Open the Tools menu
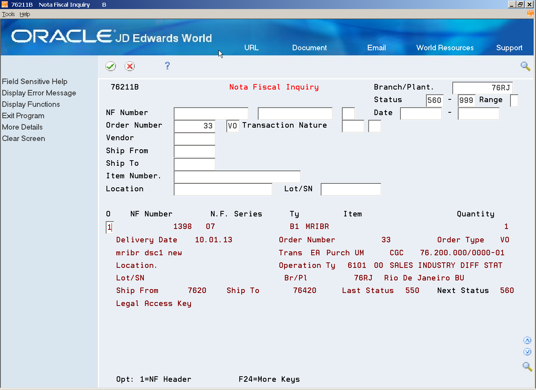The width and height of the screenshot is (536, 390). (x=8, y=14)
